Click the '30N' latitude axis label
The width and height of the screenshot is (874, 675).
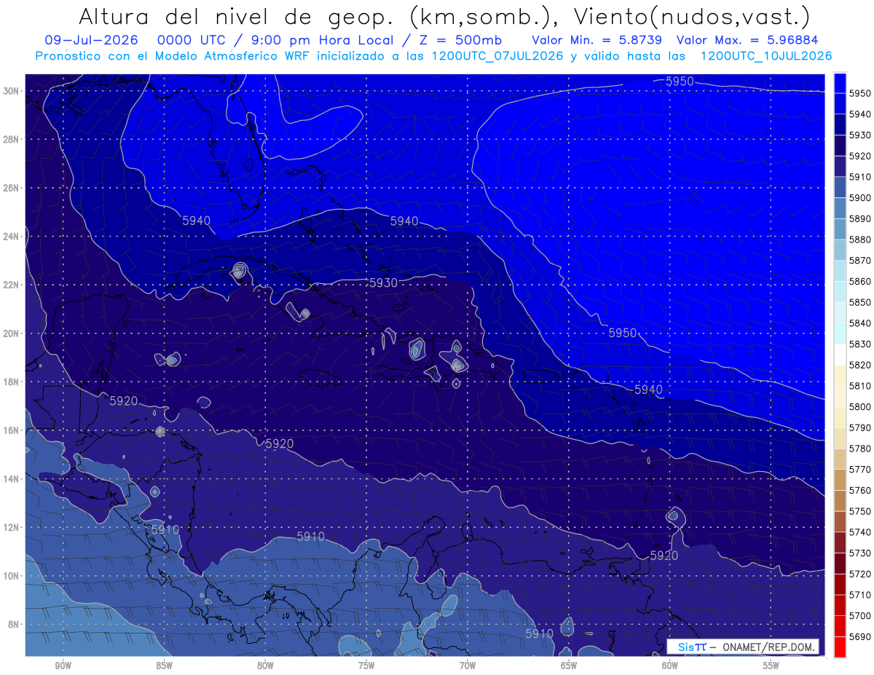pyautogui.click(x=10, y=91)
